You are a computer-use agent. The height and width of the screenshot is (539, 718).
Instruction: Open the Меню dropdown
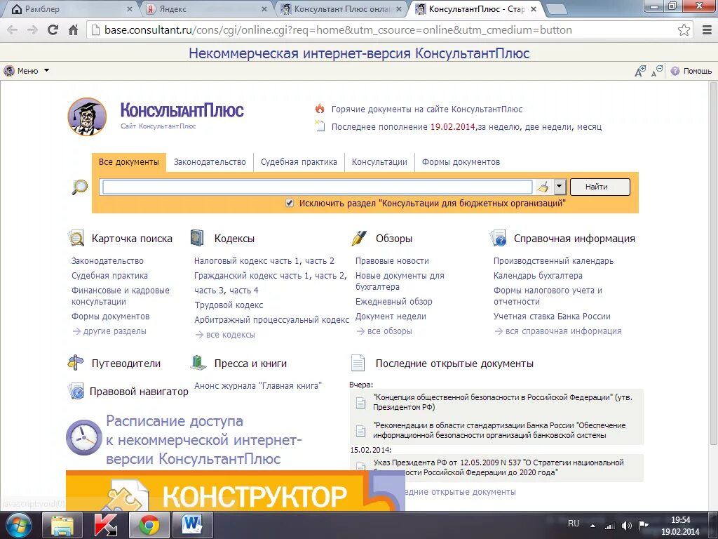27,71
